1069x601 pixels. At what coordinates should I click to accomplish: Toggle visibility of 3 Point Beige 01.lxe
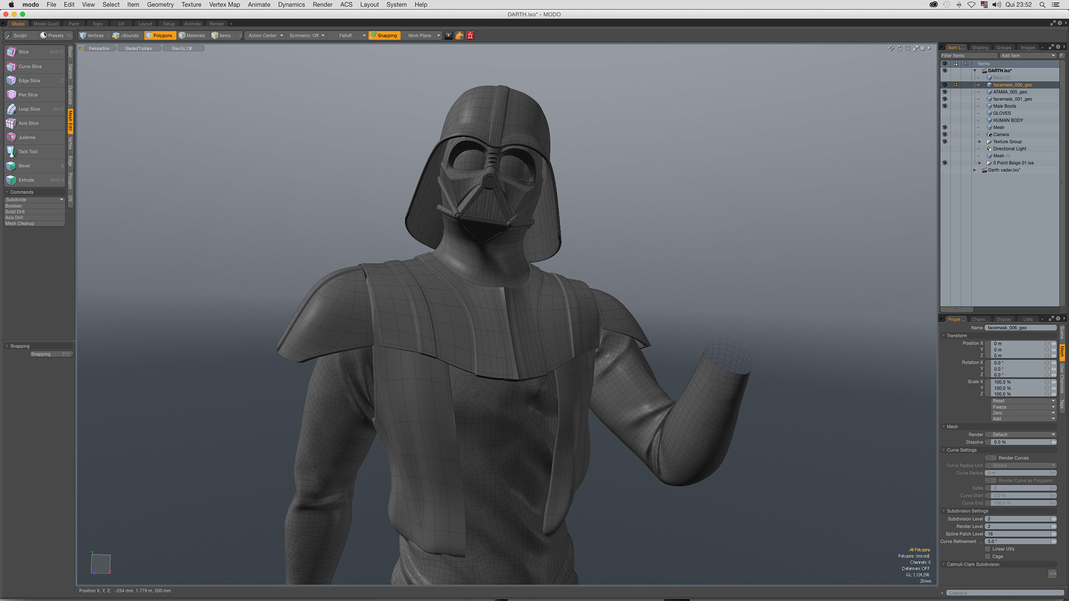[945, 163]
